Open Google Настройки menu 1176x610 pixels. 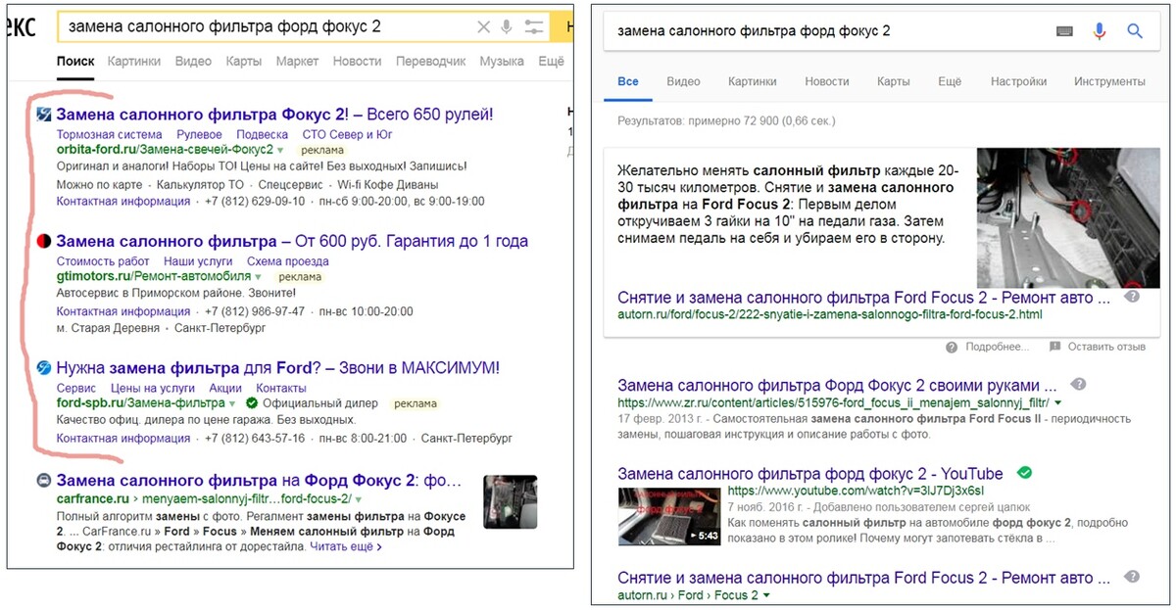tap(1018, 81)
